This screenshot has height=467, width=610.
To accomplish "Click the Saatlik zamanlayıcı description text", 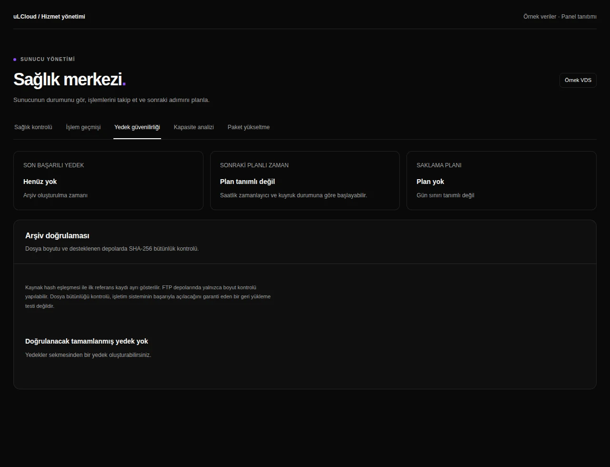I will tap(294, 195).
